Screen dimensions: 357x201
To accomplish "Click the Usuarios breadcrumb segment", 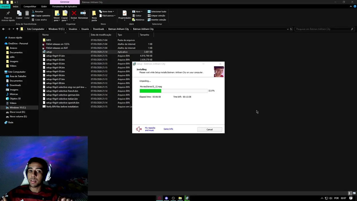I will [x=73, y=29].
